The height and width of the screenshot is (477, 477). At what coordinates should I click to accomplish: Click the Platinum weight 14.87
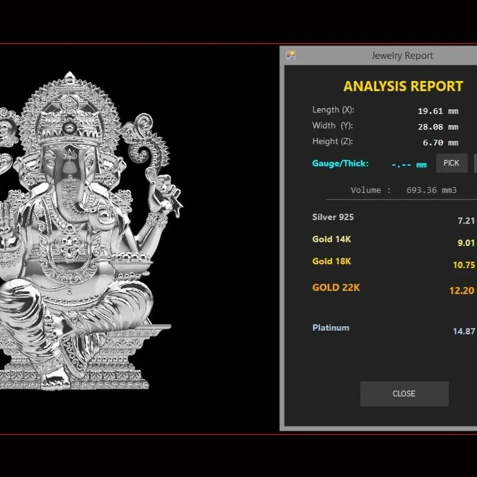pyautogui.click(x=464, y=332)
